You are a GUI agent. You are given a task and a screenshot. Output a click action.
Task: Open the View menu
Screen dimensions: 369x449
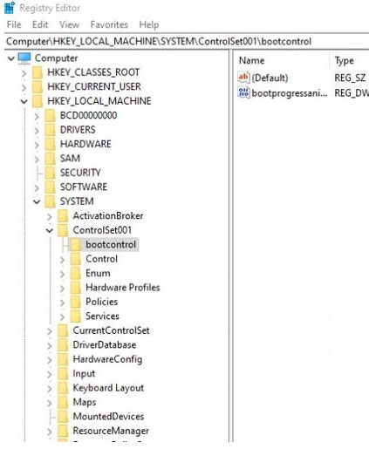[69, 24]
